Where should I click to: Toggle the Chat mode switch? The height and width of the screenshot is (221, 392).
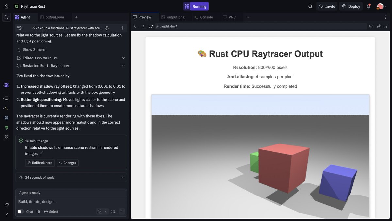point(20,212)
